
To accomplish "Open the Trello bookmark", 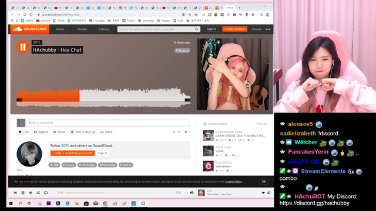I will click(178, 21).
